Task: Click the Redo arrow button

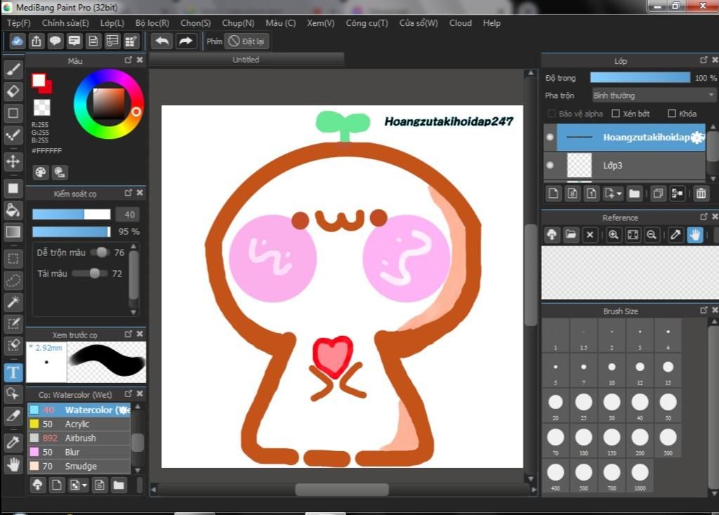Action: point(185,41)
